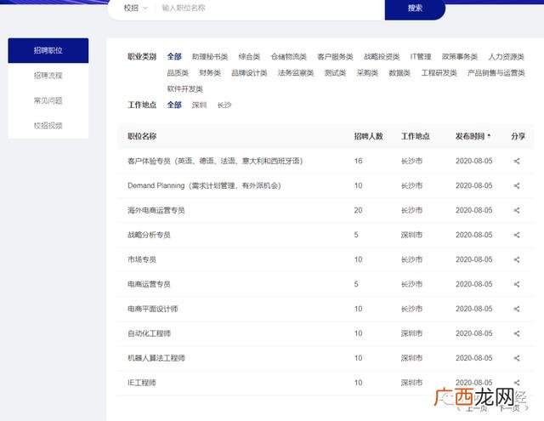Share the 市场专员 job row

(x=517, y=259)
